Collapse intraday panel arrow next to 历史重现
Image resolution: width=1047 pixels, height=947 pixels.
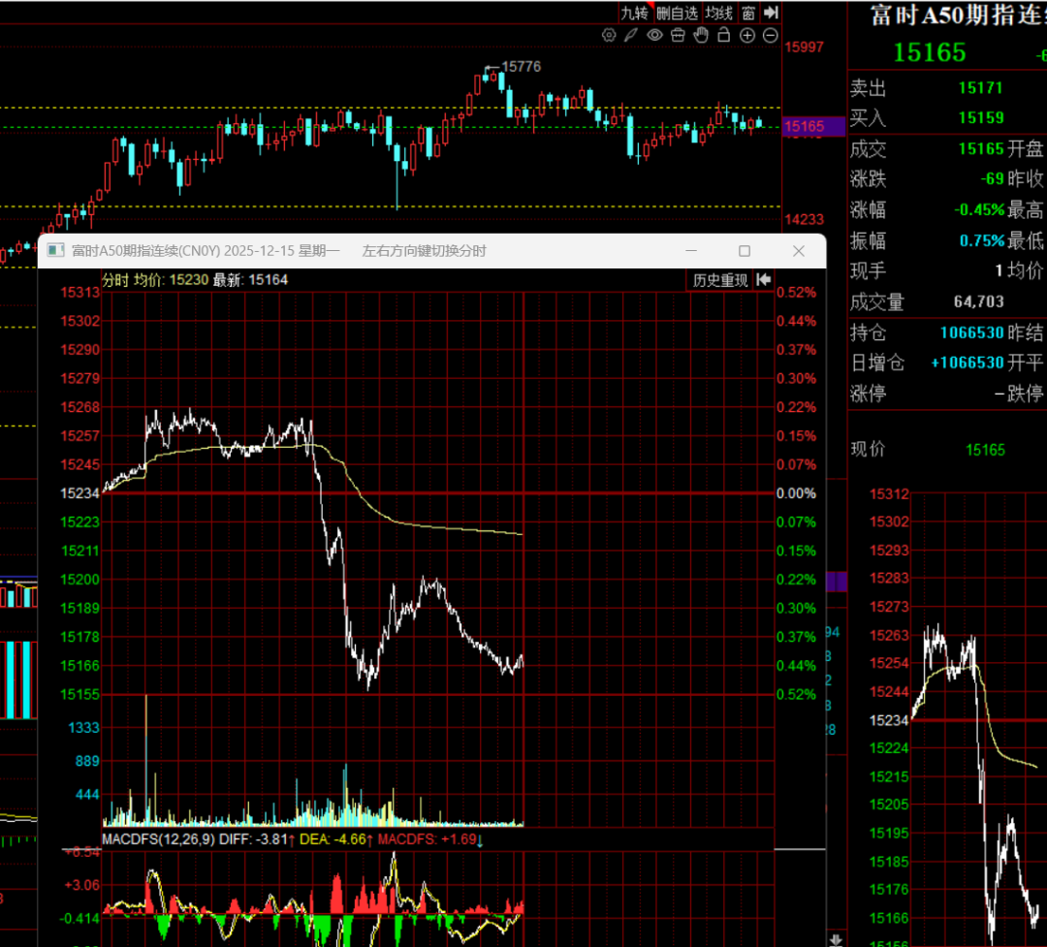(x=764, y=280)
